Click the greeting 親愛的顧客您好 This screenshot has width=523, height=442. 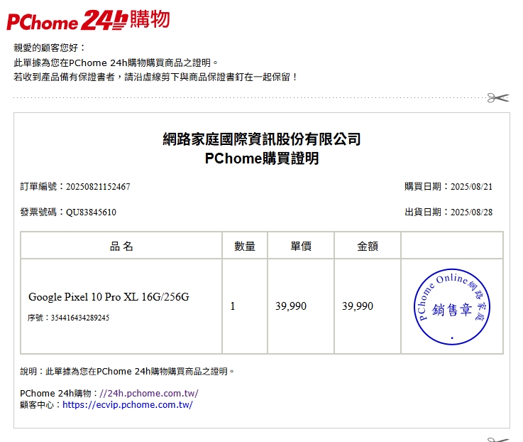coord(50,48)
